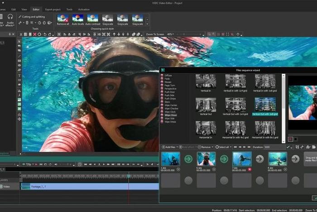Image resolution: width=317 pixels, height=212 pixels.
Task: Jump to first file in wizard
Action: pyautogui.click(x=235, y=147)
